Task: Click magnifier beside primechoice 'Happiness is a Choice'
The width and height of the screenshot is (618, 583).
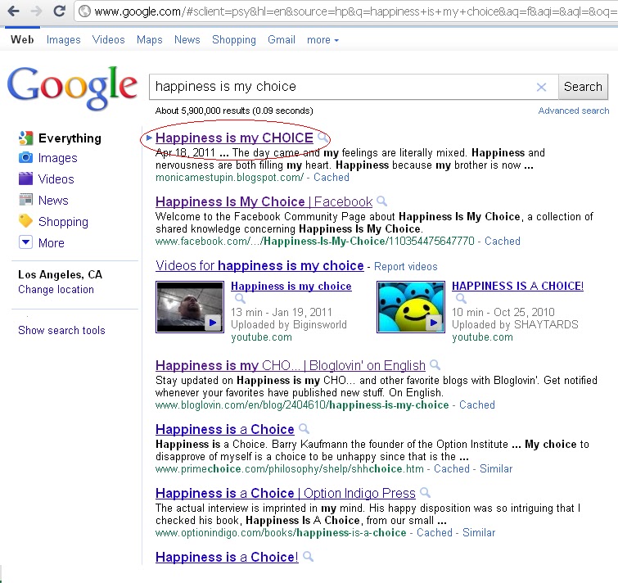Action: (304, 429)
